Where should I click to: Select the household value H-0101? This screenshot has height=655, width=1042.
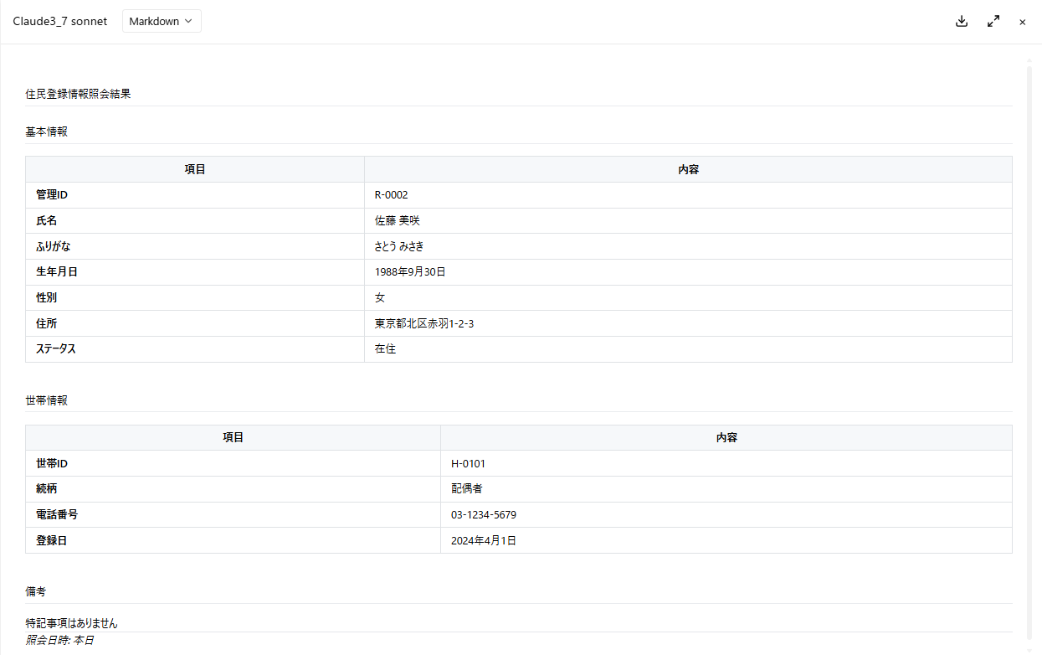(468, 463)
